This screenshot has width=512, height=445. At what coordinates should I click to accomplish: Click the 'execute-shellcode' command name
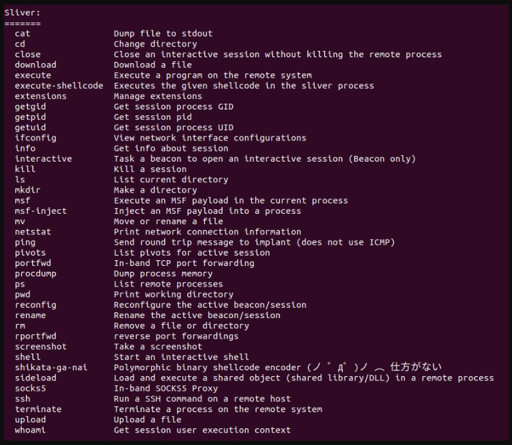coord(59,86)
